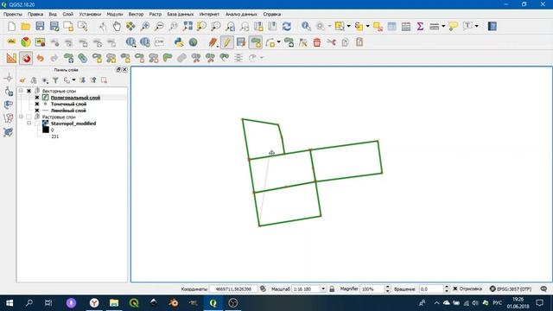The width and height of the screenshot is (553, 311).
Task: Open select features tool dropdown arrow
Action: click(x=349, y=26)
